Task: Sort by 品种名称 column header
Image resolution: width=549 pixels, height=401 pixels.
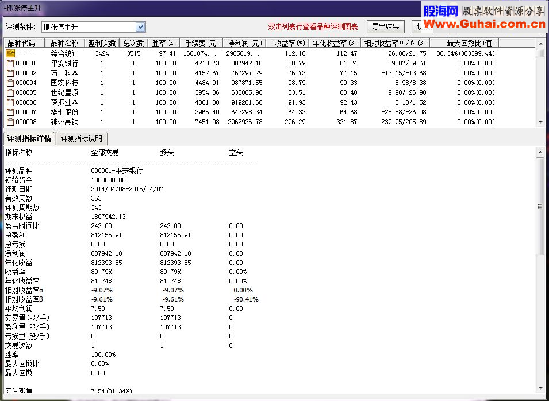Action: tap(64, 43)
